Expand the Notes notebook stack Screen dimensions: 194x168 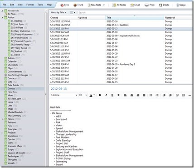(2, 119)
